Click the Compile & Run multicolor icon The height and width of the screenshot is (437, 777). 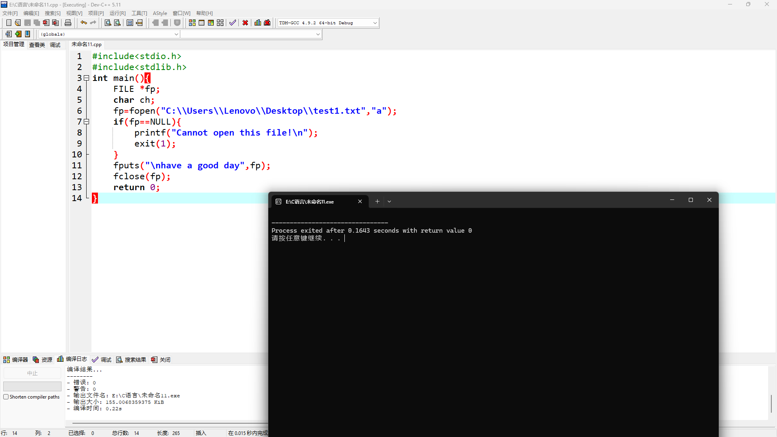pyautogui.click(x=211, y=23)
